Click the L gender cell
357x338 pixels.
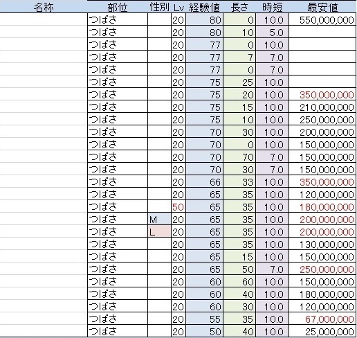click(x=159, y=231)
